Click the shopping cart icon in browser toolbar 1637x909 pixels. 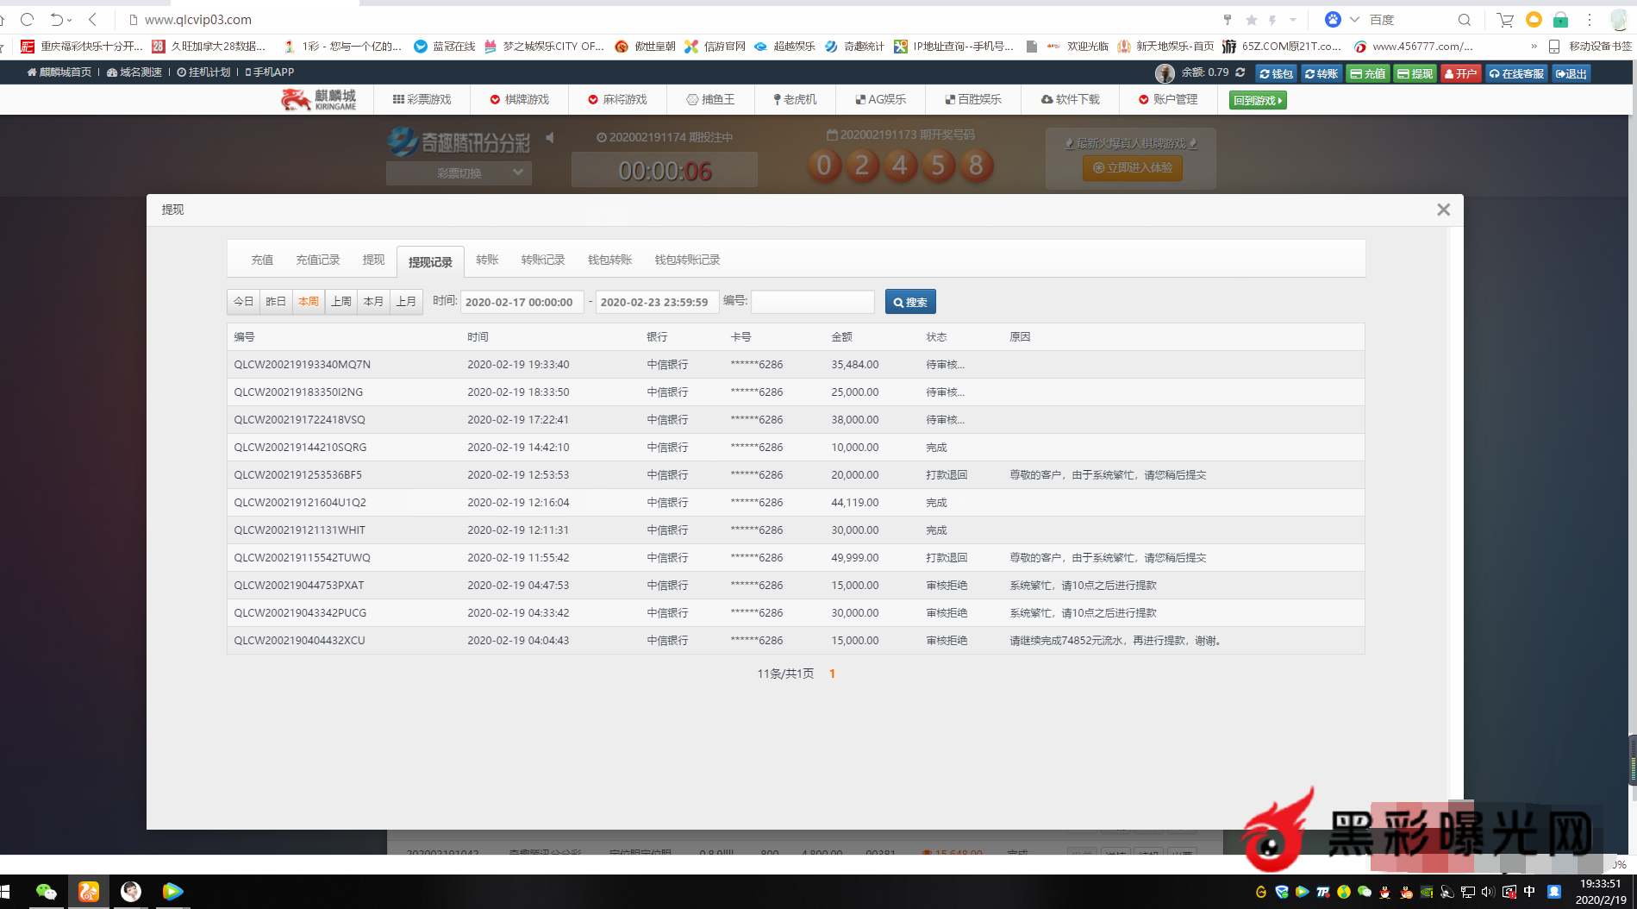point(1505,20)
